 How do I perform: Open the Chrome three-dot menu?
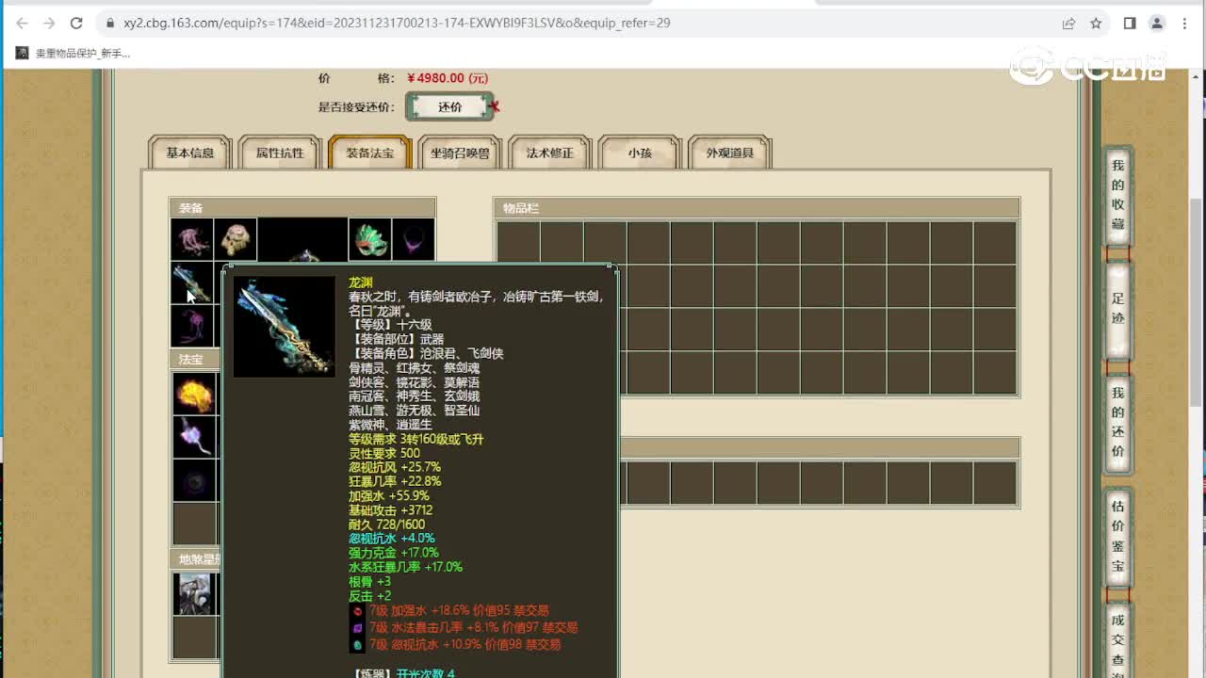[1184, 23]
